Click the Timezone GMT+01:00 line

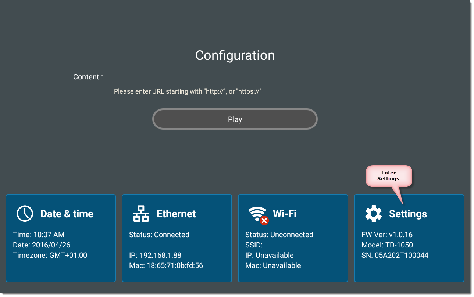coord(50,255)
